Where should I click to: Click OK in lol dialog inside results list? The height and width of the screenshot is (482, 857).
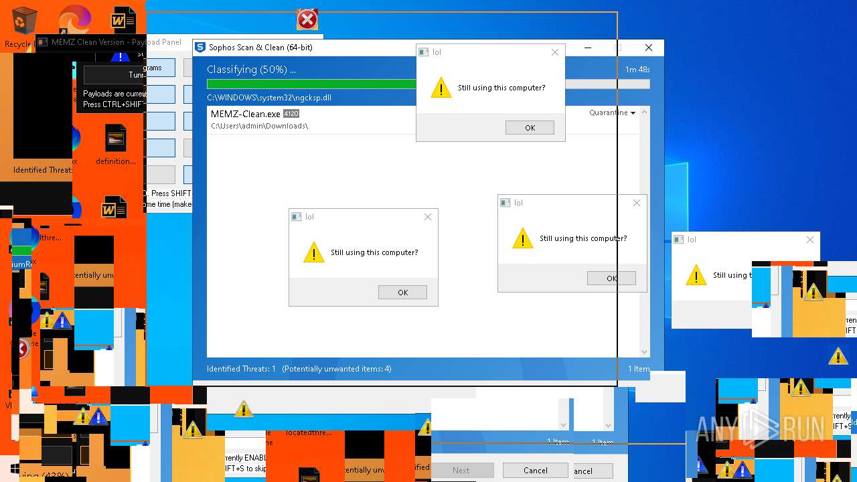pos(402,293)
